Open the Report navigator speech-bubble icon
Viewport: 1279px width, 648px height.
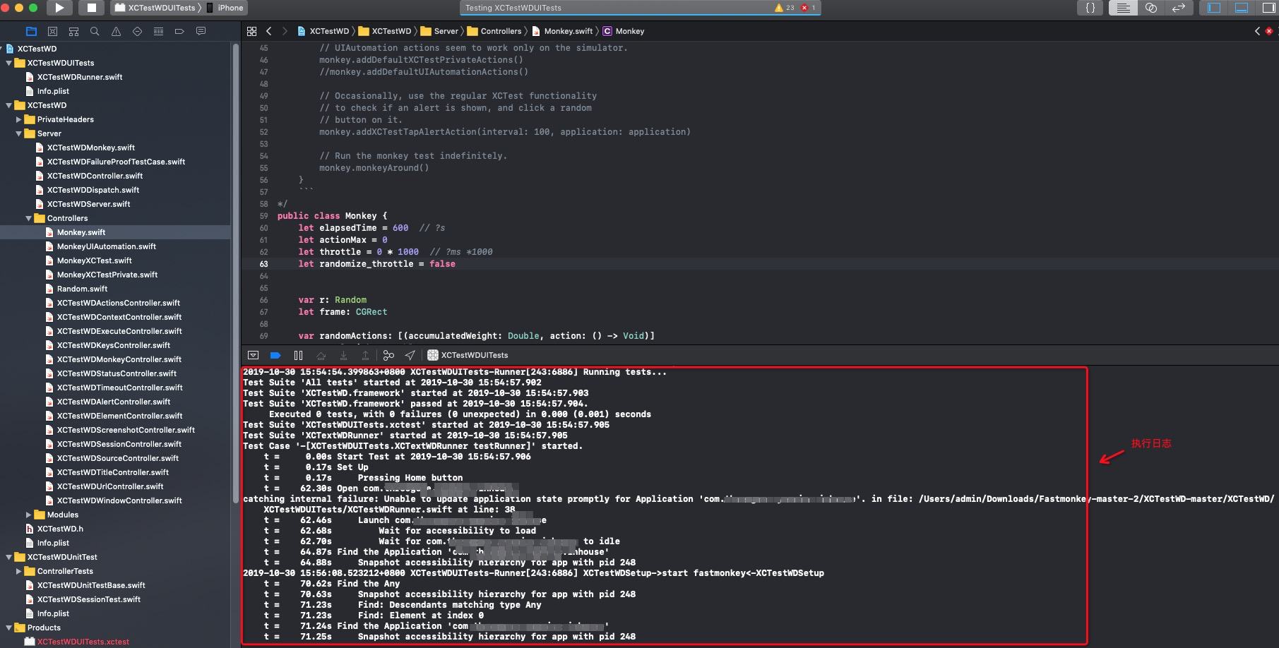(x=201, y=31)
